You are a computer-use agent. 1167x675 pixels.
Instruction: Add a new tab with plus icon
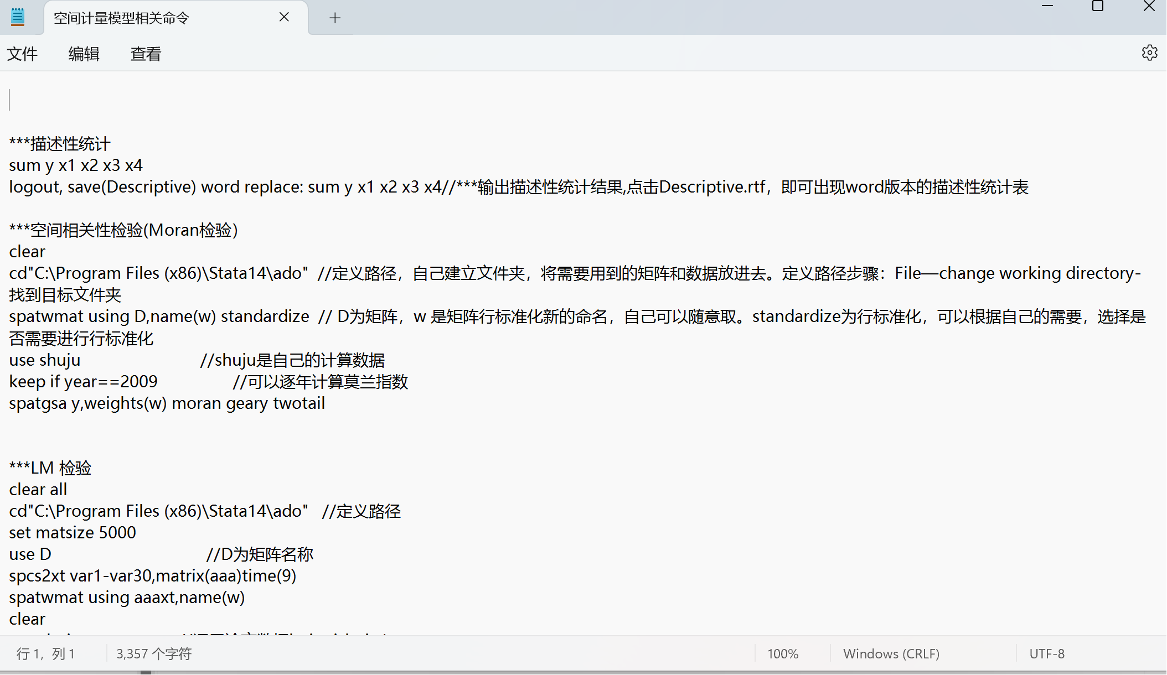point(334,18)
